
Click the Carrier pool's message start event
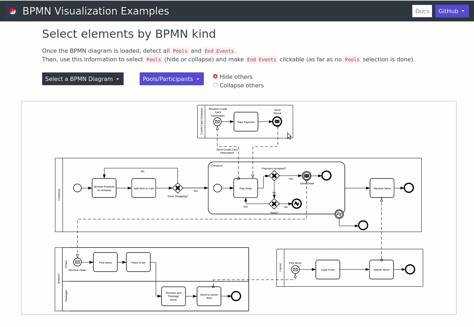[x=295, y=270]
